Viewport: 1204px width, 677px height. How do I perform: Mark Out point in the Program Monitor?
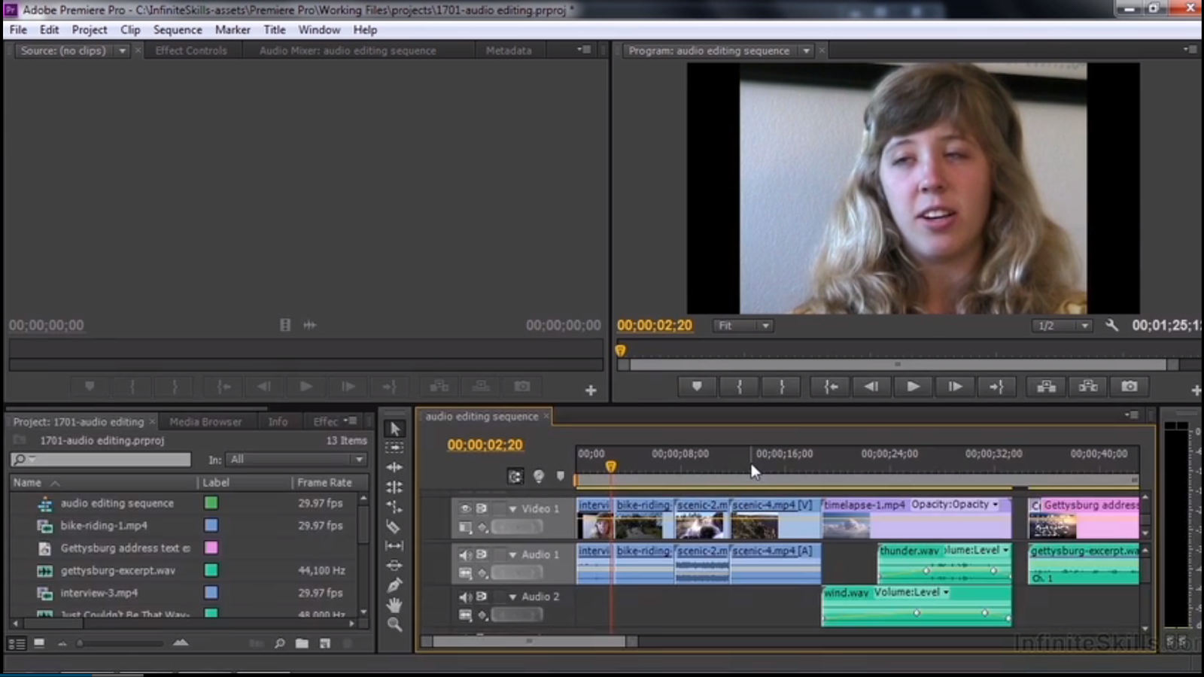pyautogui.click(x=782, y=387)
